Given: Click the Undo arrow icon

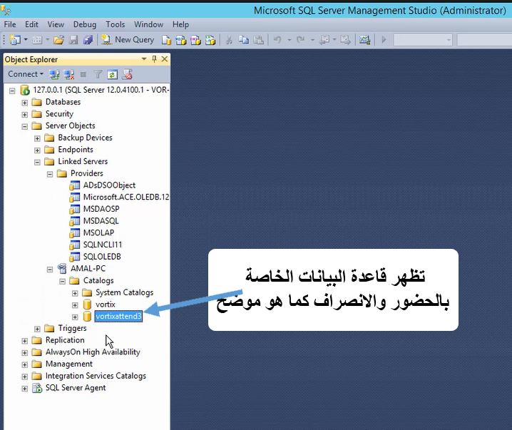Looking at the screenshot, I should [x=277, y=40].
